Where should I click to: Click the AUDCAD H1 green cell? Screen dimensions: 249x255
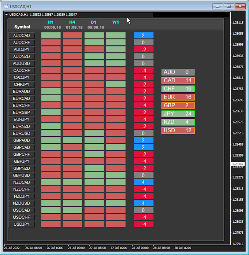coord(51,36)
